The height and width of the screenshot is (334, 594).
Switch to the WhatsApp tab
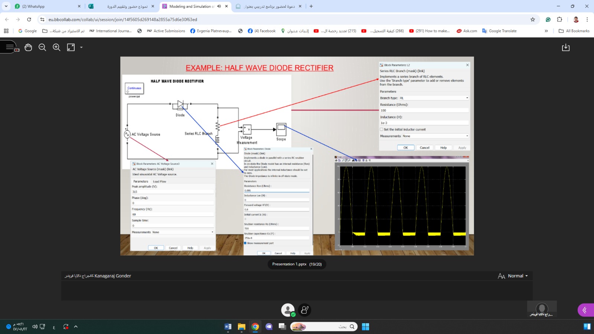coord(45,6)
